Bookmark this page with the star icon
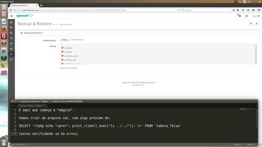This screenshot has width=262, height=147. (x=233, y=10)
